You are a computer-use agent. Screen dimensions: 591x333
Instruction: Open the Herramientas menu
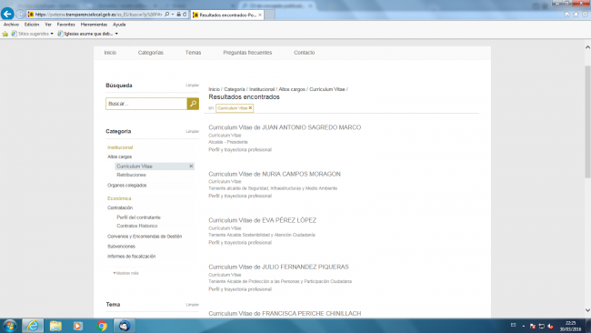point(94,25)
